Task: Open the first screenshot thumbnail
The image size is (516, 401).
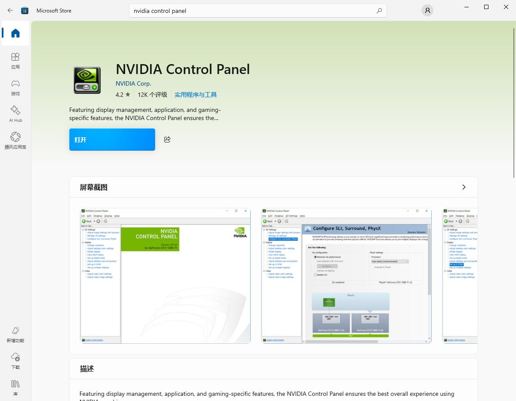Action: [166, 276]
